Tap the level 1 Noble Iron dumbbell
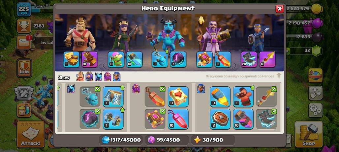Viewport: 339px width, 152px height. tap(113, 119)
